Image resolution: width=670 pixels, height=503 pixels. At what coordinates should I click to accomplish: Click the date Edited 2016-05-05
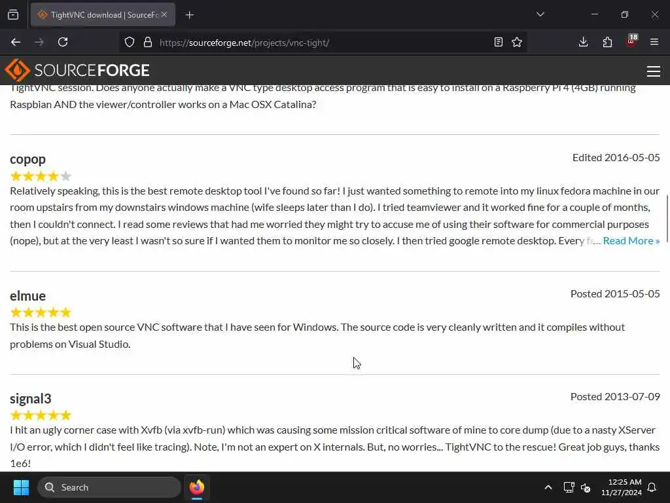(616, 157)
